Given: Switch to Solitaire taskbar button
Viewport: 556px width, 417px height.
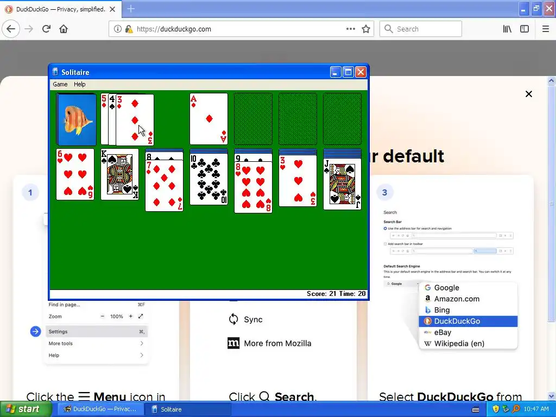Looking at the screenshot, I should (x=188, y=409).
